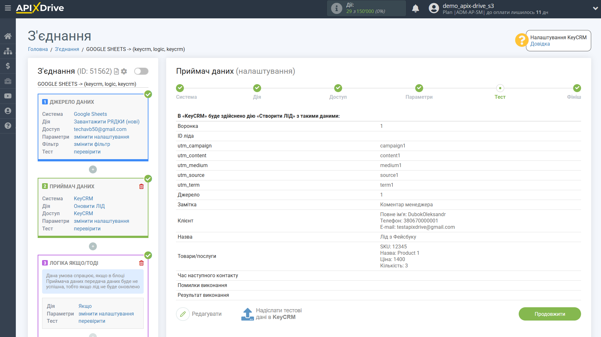Open connection settings gear icon
Screen dimensions: 601x337
click(124, 72)
